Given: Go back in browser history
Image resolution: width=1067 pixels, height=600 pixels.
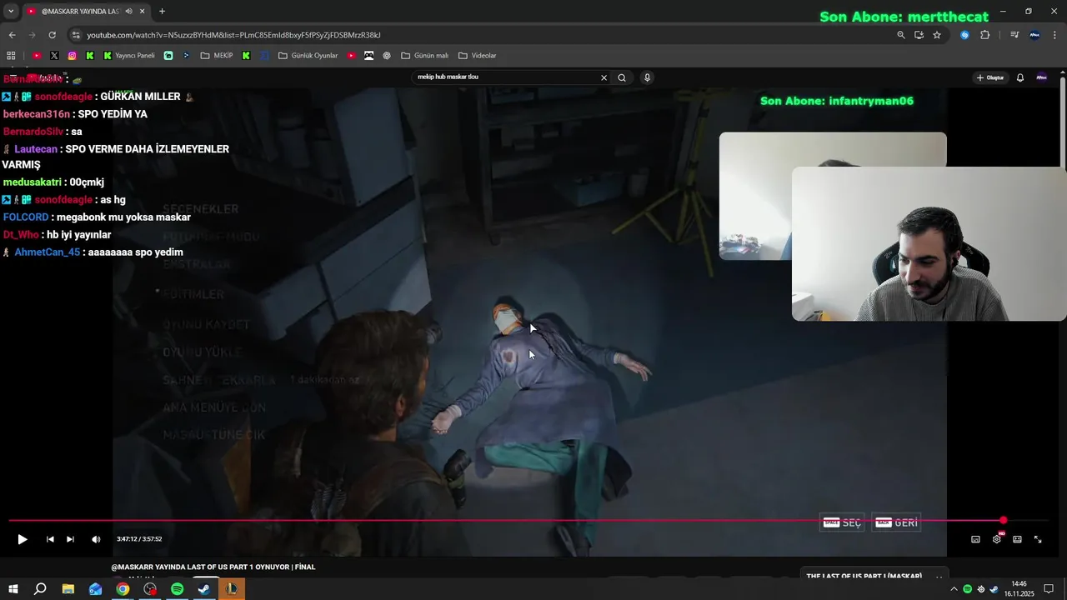Looking at the screenshot, I should 12,35.
